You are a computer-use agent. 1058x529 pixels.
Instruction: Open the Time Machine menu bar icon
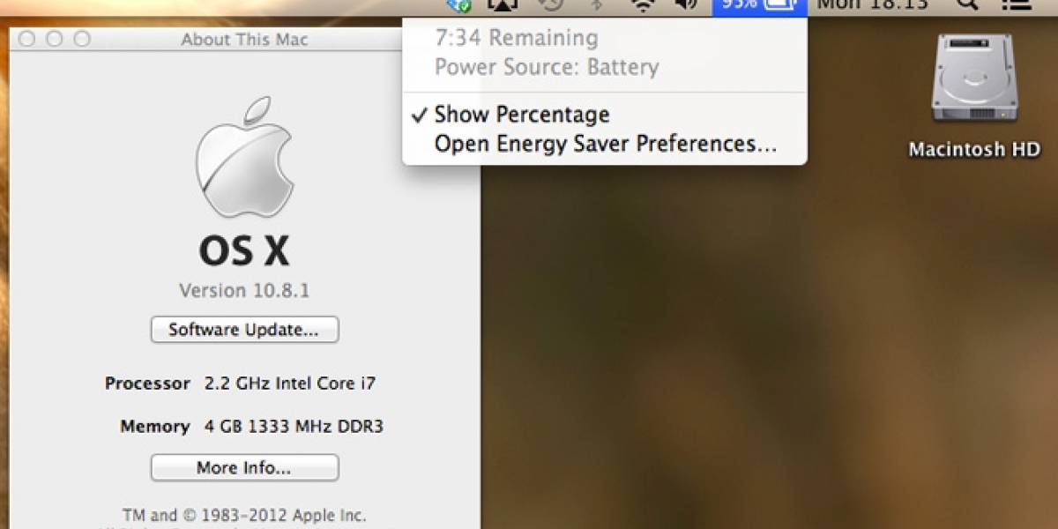[x=551, y=4]
